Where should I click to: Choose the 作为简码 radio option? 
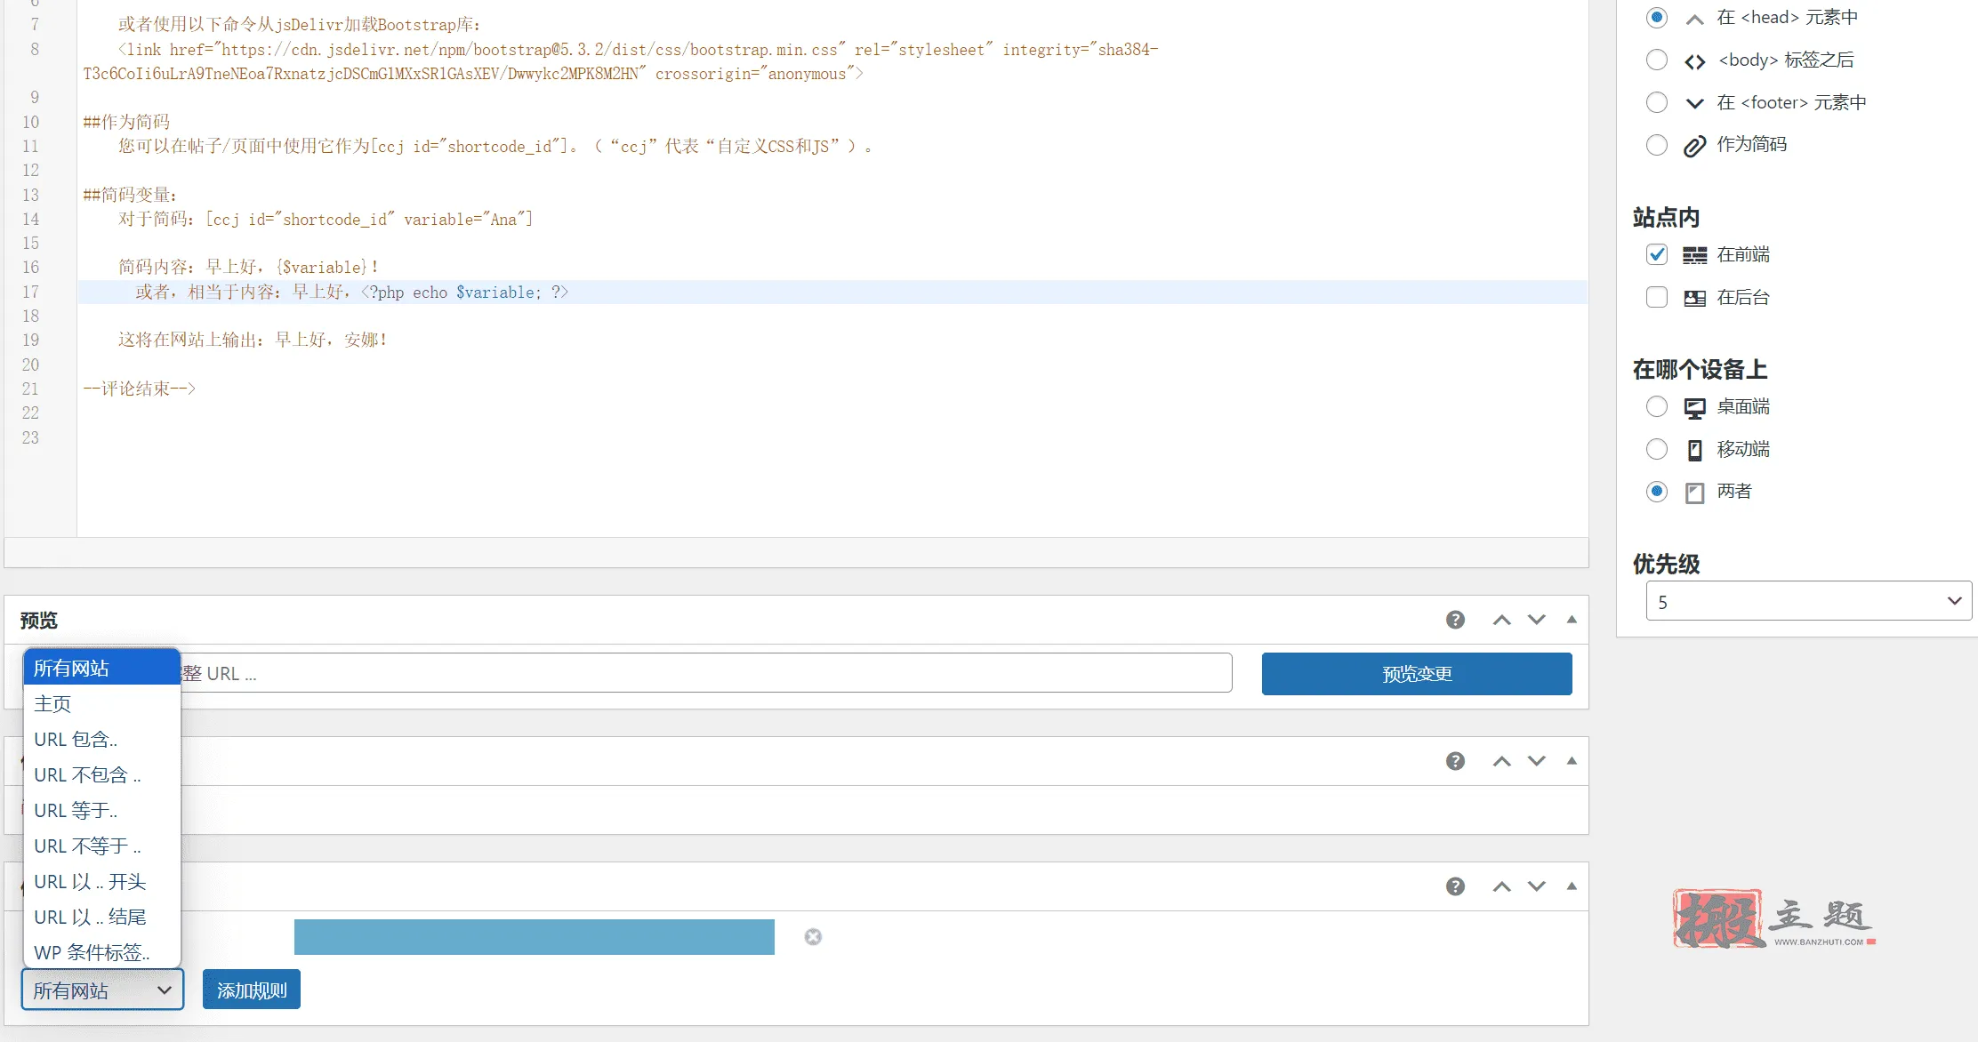(x=1656, y=145)
